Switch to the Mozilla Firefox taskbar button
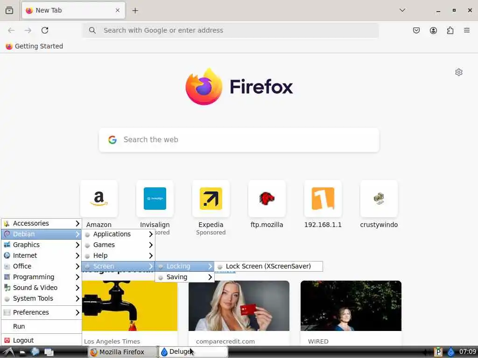 tap(122, 352)
